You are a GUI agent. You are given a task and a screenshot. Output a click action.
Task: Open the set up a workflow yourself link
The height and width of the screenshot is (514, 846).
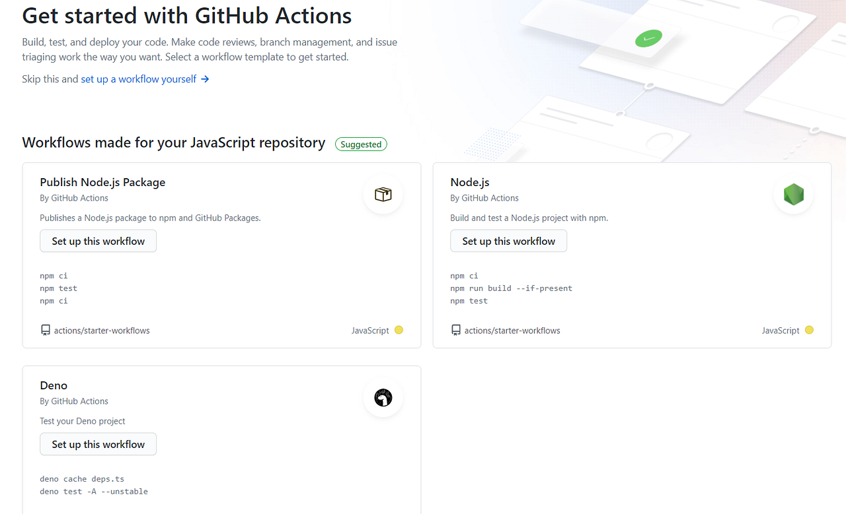[x=137, y=79]
